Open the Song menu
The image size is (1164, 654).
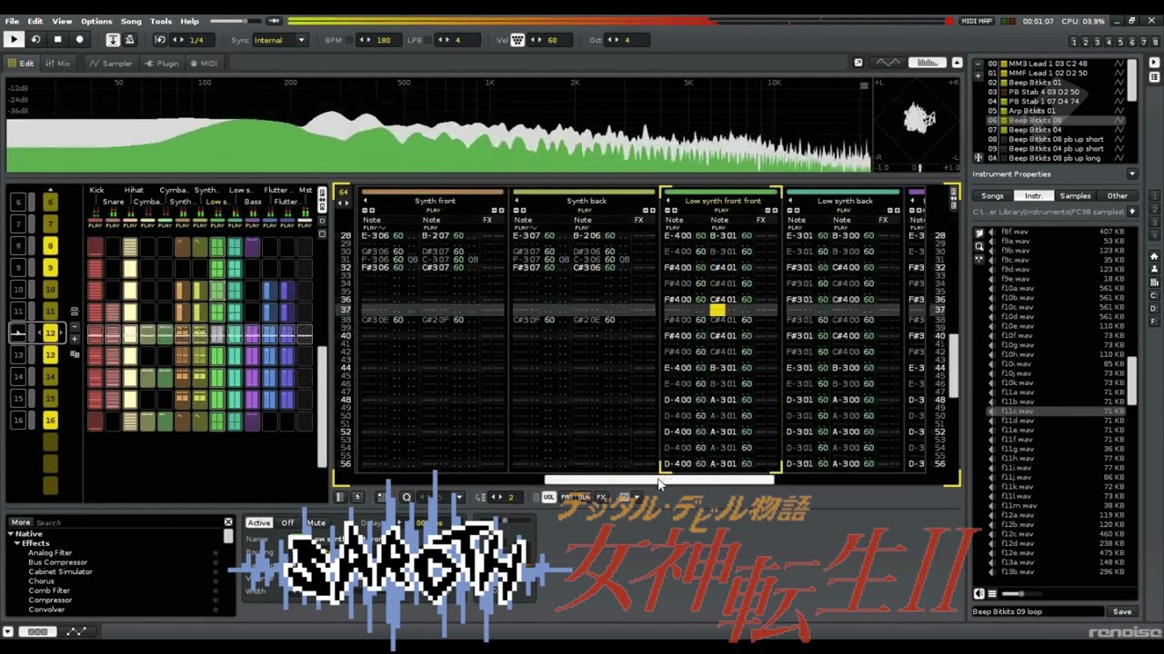tap(131, 21)
